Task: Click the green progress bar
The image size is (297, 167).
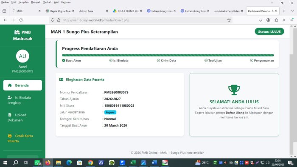Action: 168,55
